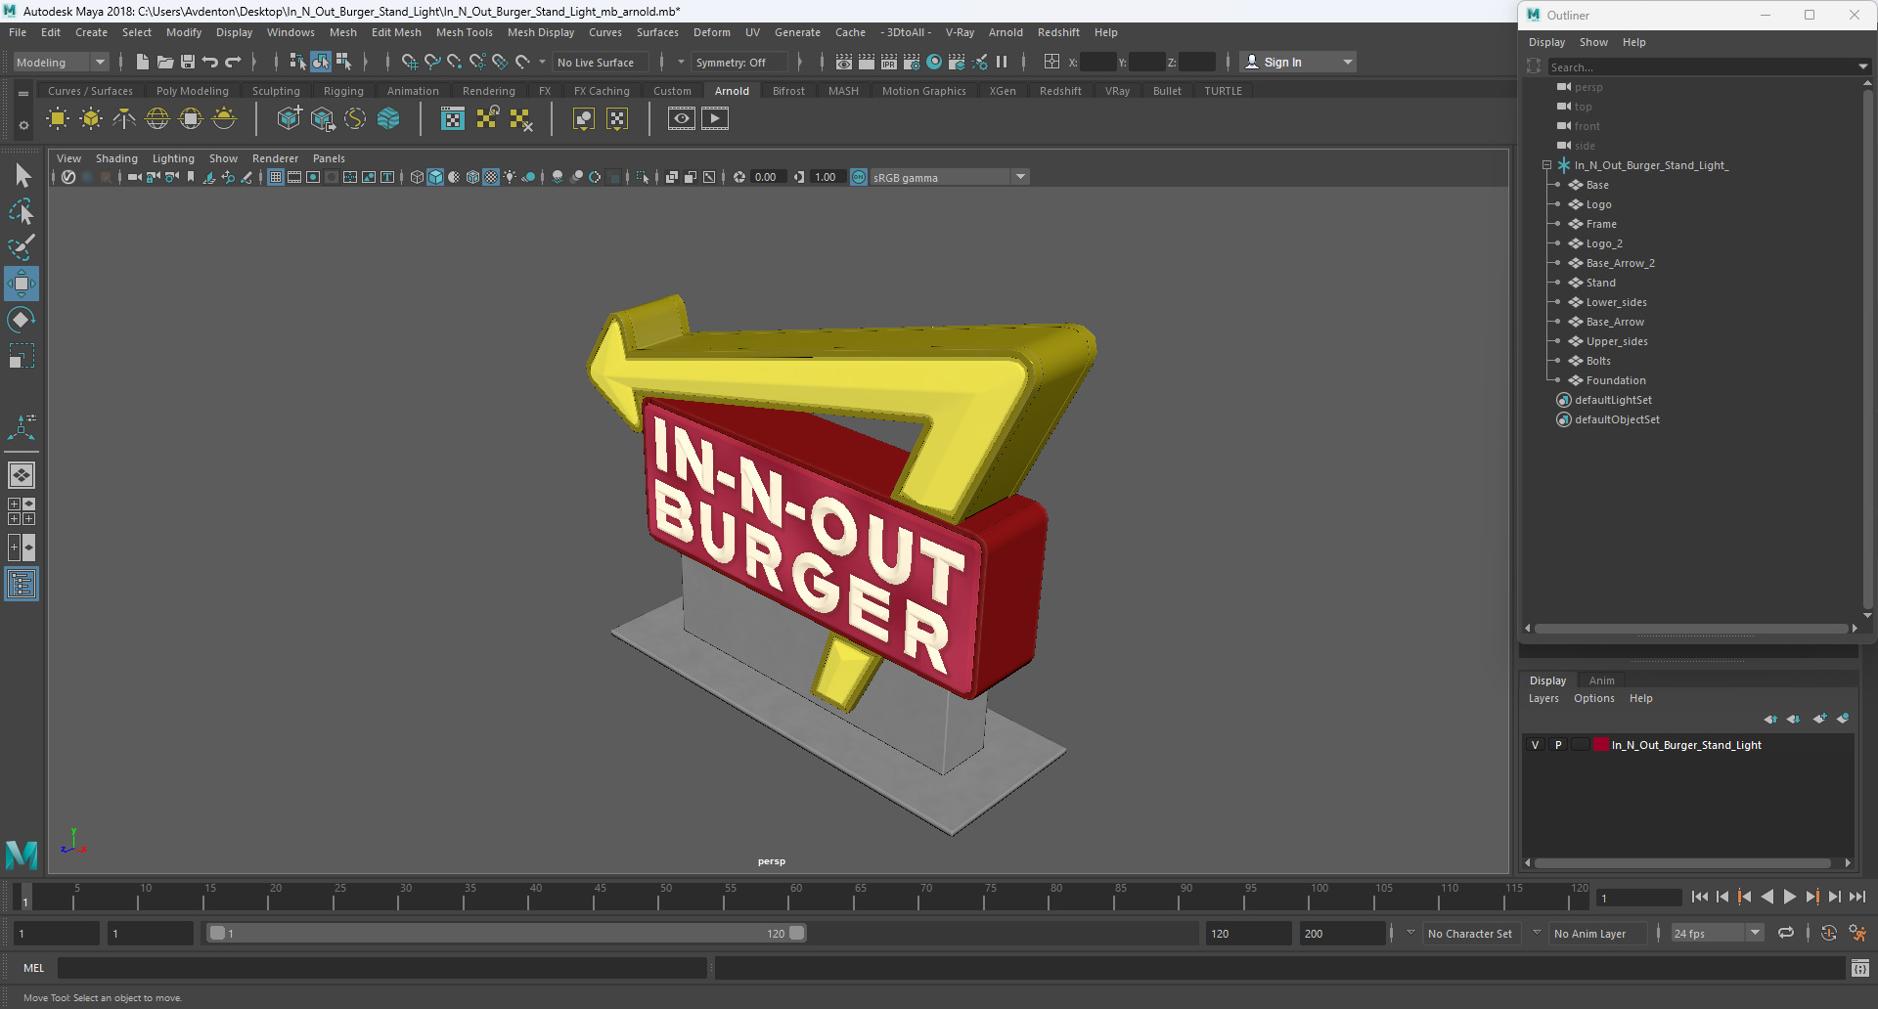Screen dimensions: 1878x1009
Task: Toggle playback looping button
Action: click(1786, 933)
